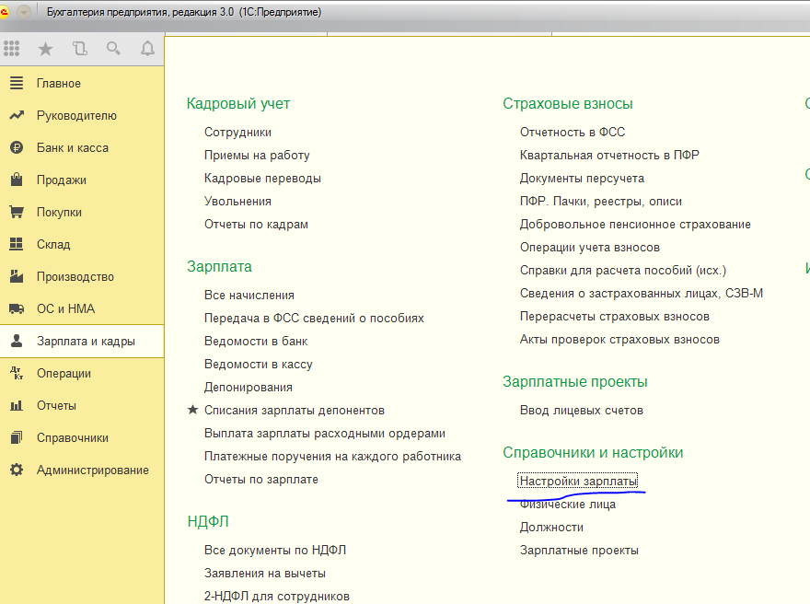Click the Производство factory icon
This screenshot has height=604, width=810.
[17, 276]
